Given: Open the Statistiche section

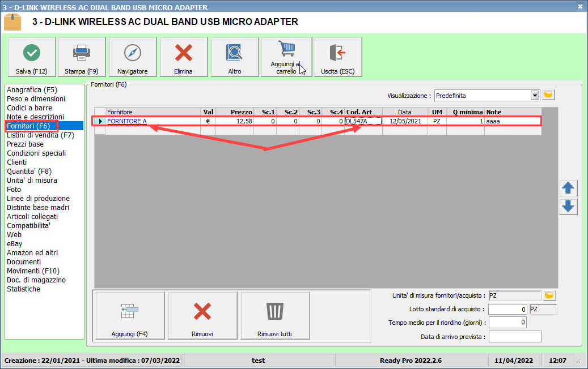Looking at the screenshot, I should (23, 289).
